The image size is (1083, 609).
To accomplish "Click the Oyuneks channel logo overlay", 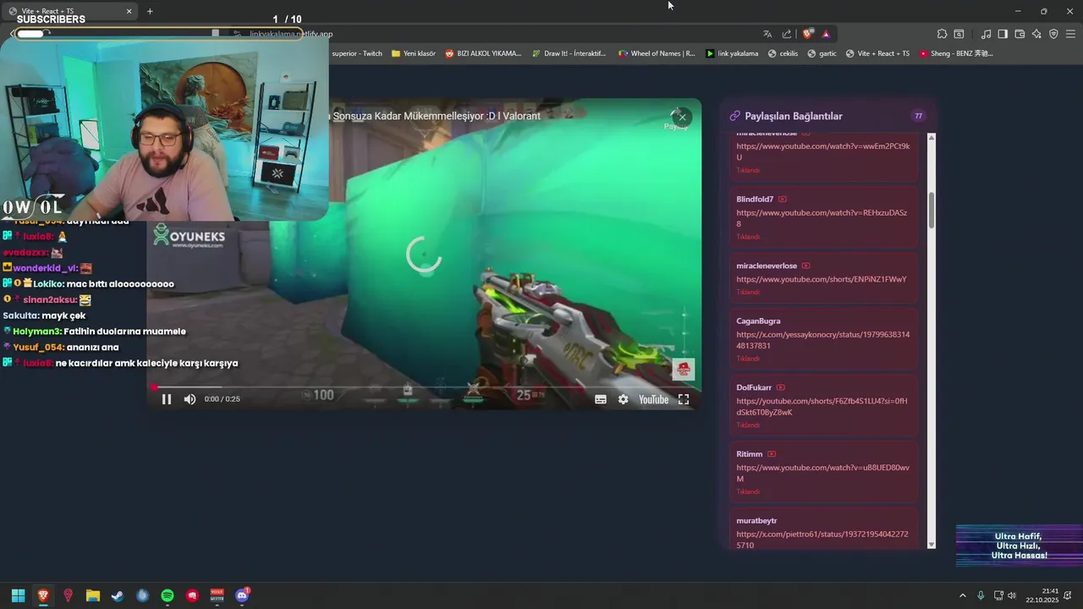I will [x=189, y=235].
